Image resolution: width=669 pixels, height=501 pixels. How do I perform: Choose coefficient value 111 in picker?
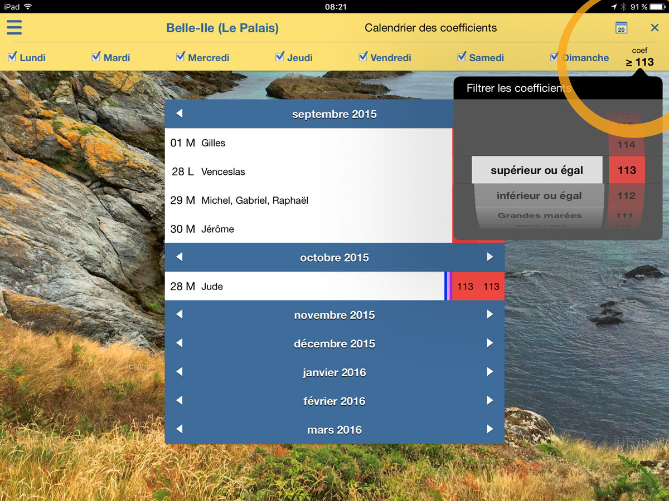click(625, 215)
